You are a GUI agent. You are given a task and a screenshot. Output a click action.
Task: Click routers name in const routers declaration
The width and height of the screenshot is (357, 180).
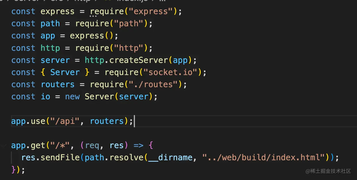57,84
